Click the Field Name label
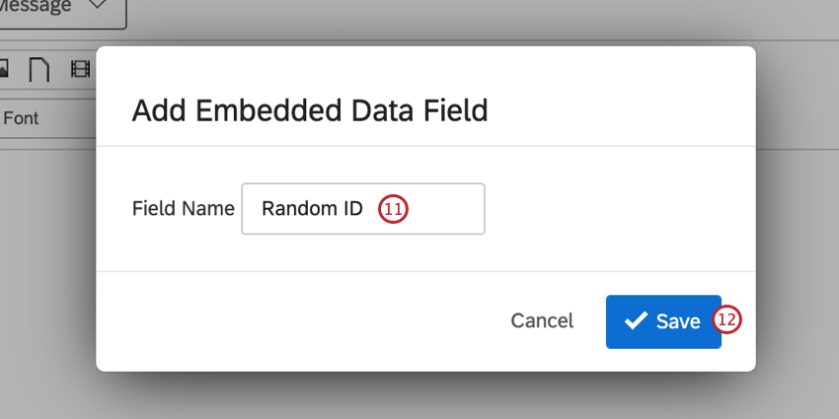839x419 pixels. [184, 209]
